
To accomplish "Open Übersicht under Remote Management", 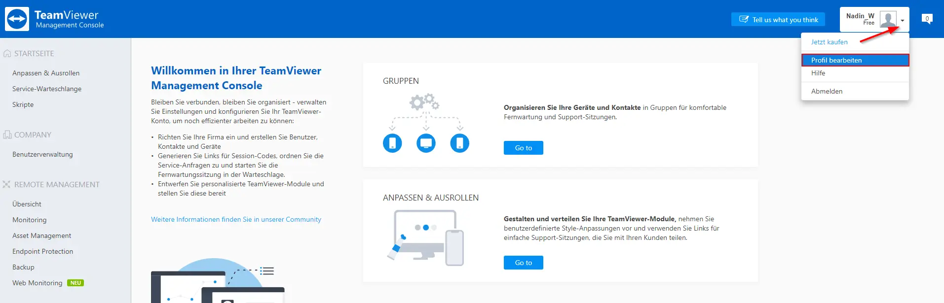I will [27, 204].
